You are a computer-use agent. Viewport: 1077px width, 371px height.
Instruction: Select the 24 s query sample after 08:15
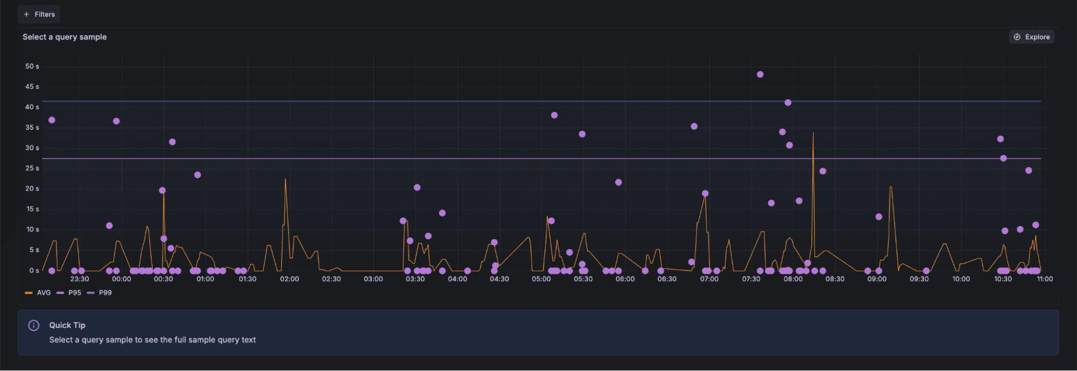(823, 171)
